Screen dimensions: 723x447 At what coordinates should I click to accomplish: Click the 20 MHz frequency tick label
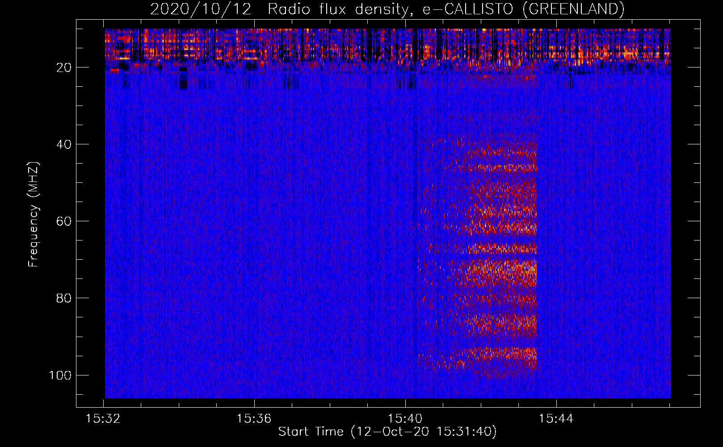(64, 67)
